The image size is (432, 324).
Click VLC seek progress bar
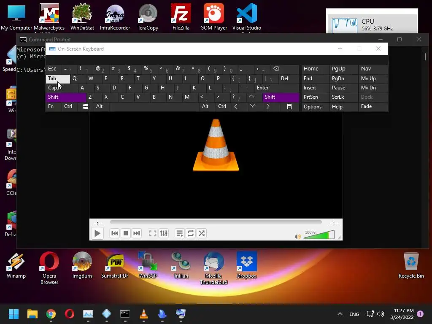tap(216, 222)
